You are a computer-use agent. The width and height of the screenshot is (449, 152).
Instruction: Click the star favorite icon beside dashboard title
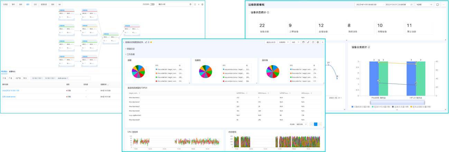tap(151, 42)
